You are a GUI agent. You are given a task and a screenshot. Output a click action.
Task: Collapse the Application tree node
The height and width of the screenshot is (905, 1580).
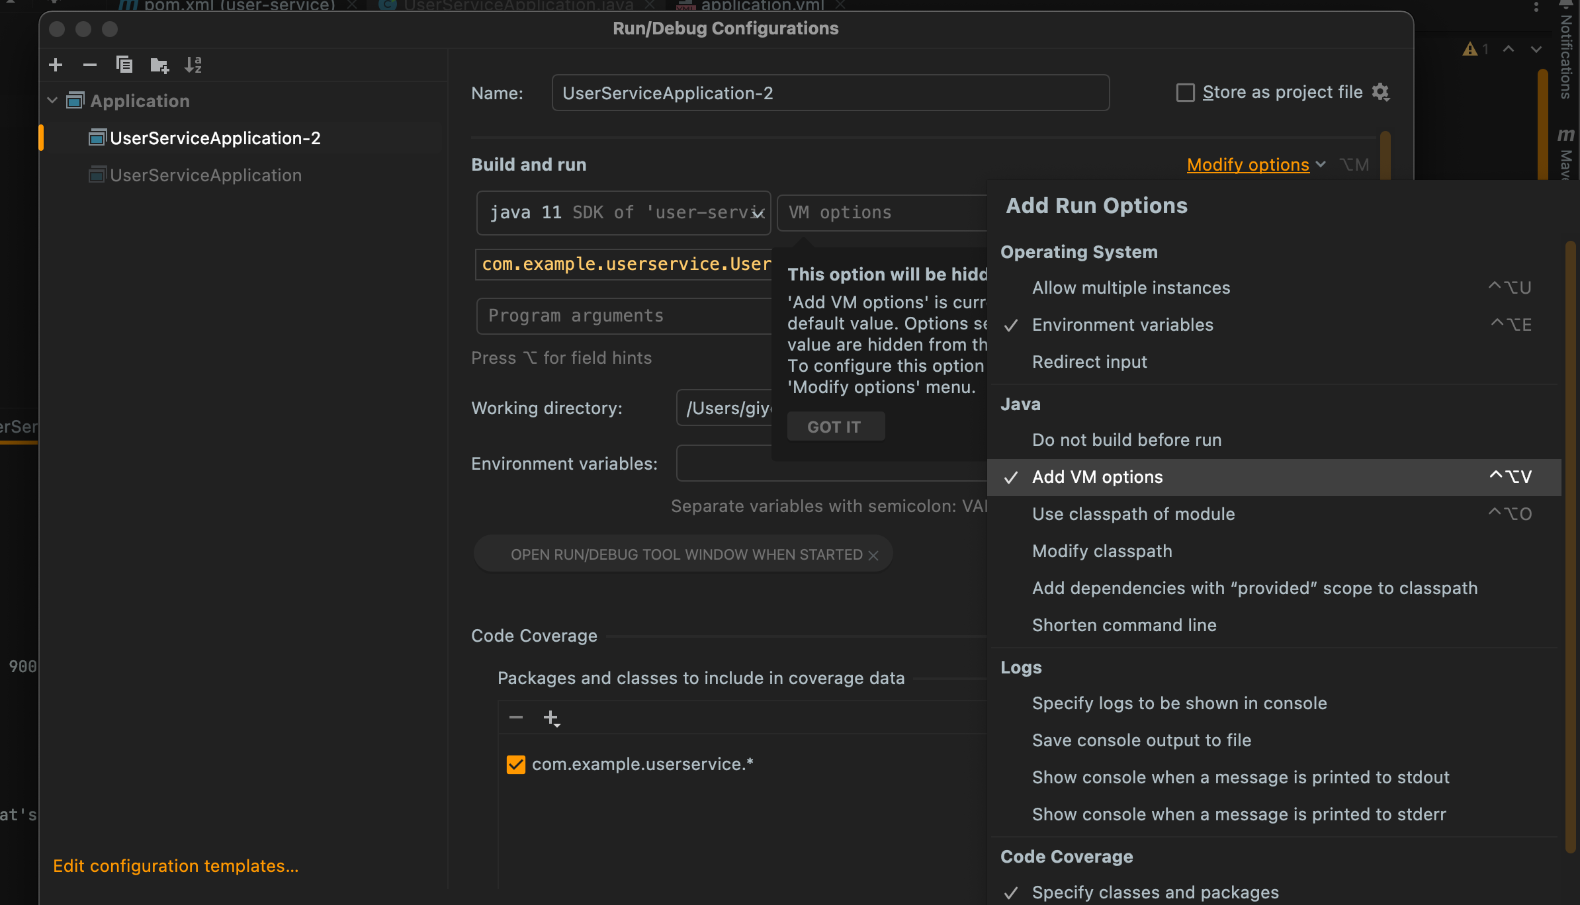tap(53, 101)
